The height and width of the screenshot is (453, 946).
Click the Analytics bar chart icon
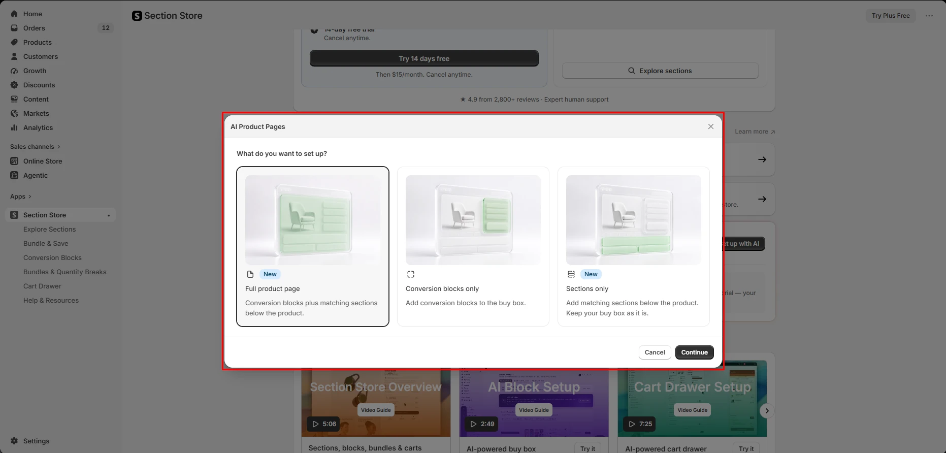pyautogui.click(x=14, y=127)
